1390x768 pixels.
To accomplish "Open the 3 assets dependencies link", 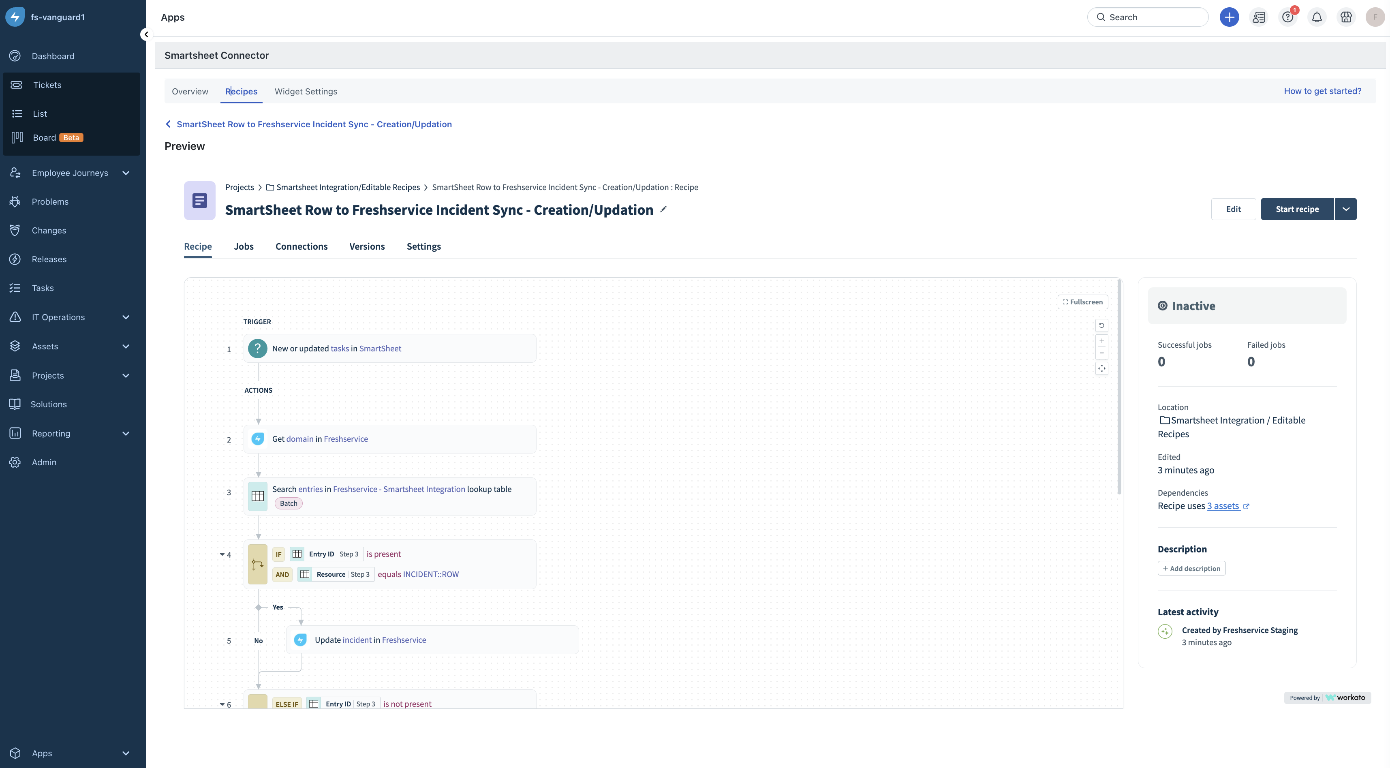I will 1223,506.
